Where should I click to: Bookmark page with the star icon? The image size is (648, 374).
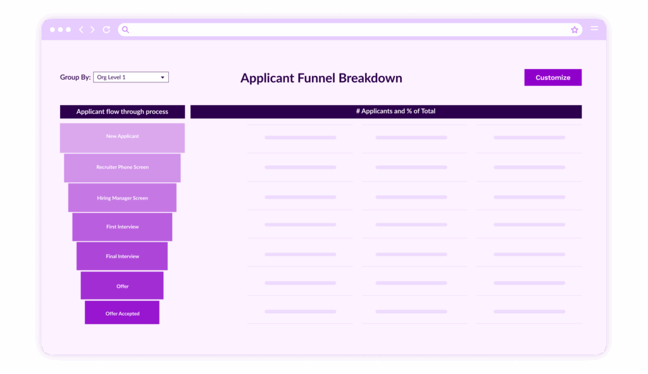pos(575,30)
